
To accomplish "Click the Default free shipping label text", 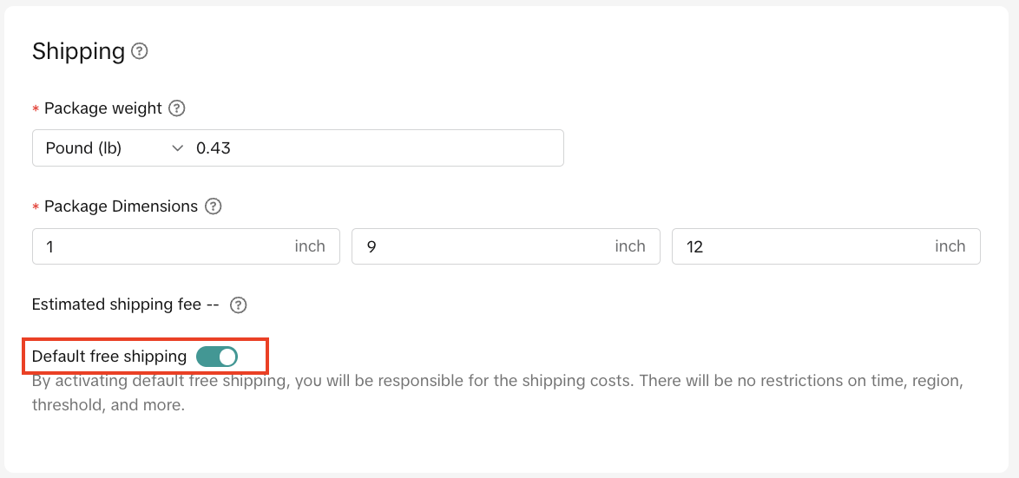I will pyautogui.click(x=108, y=357).
